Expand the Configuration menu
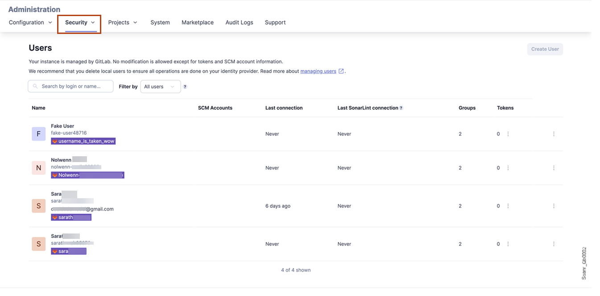Viewport: 600px width, 296px height. pyautogui.click(x=30, y=22)
